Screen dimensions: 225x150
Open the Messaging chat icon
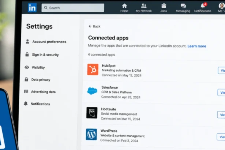[183, 6]
